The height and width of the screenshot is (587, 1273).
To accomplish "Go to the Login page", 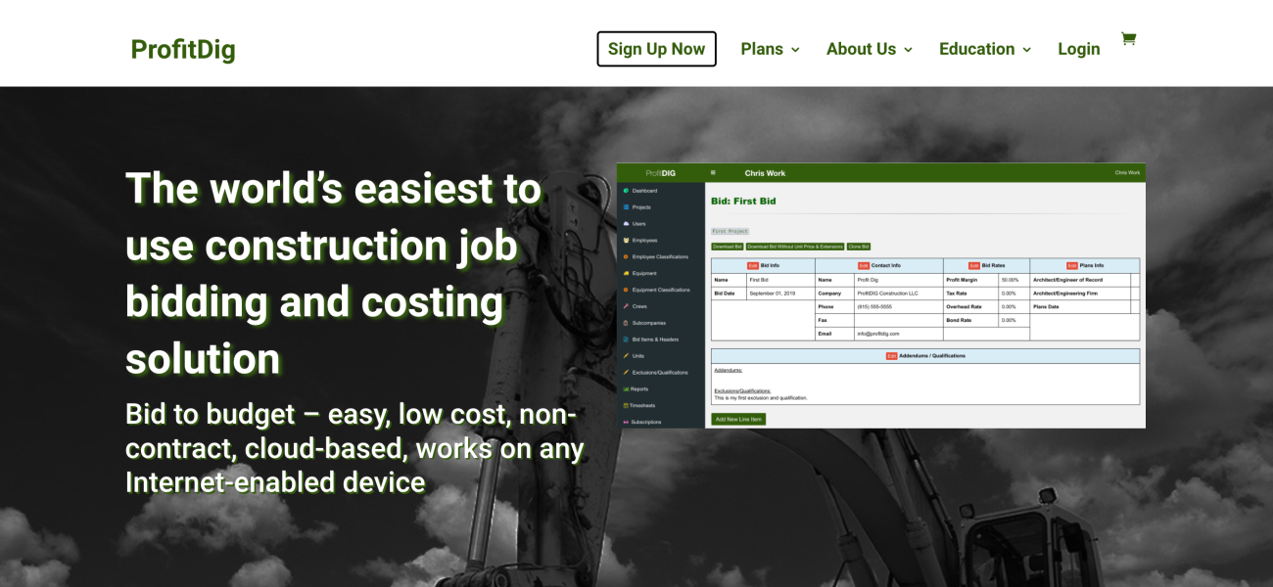I will point(1079,49).
